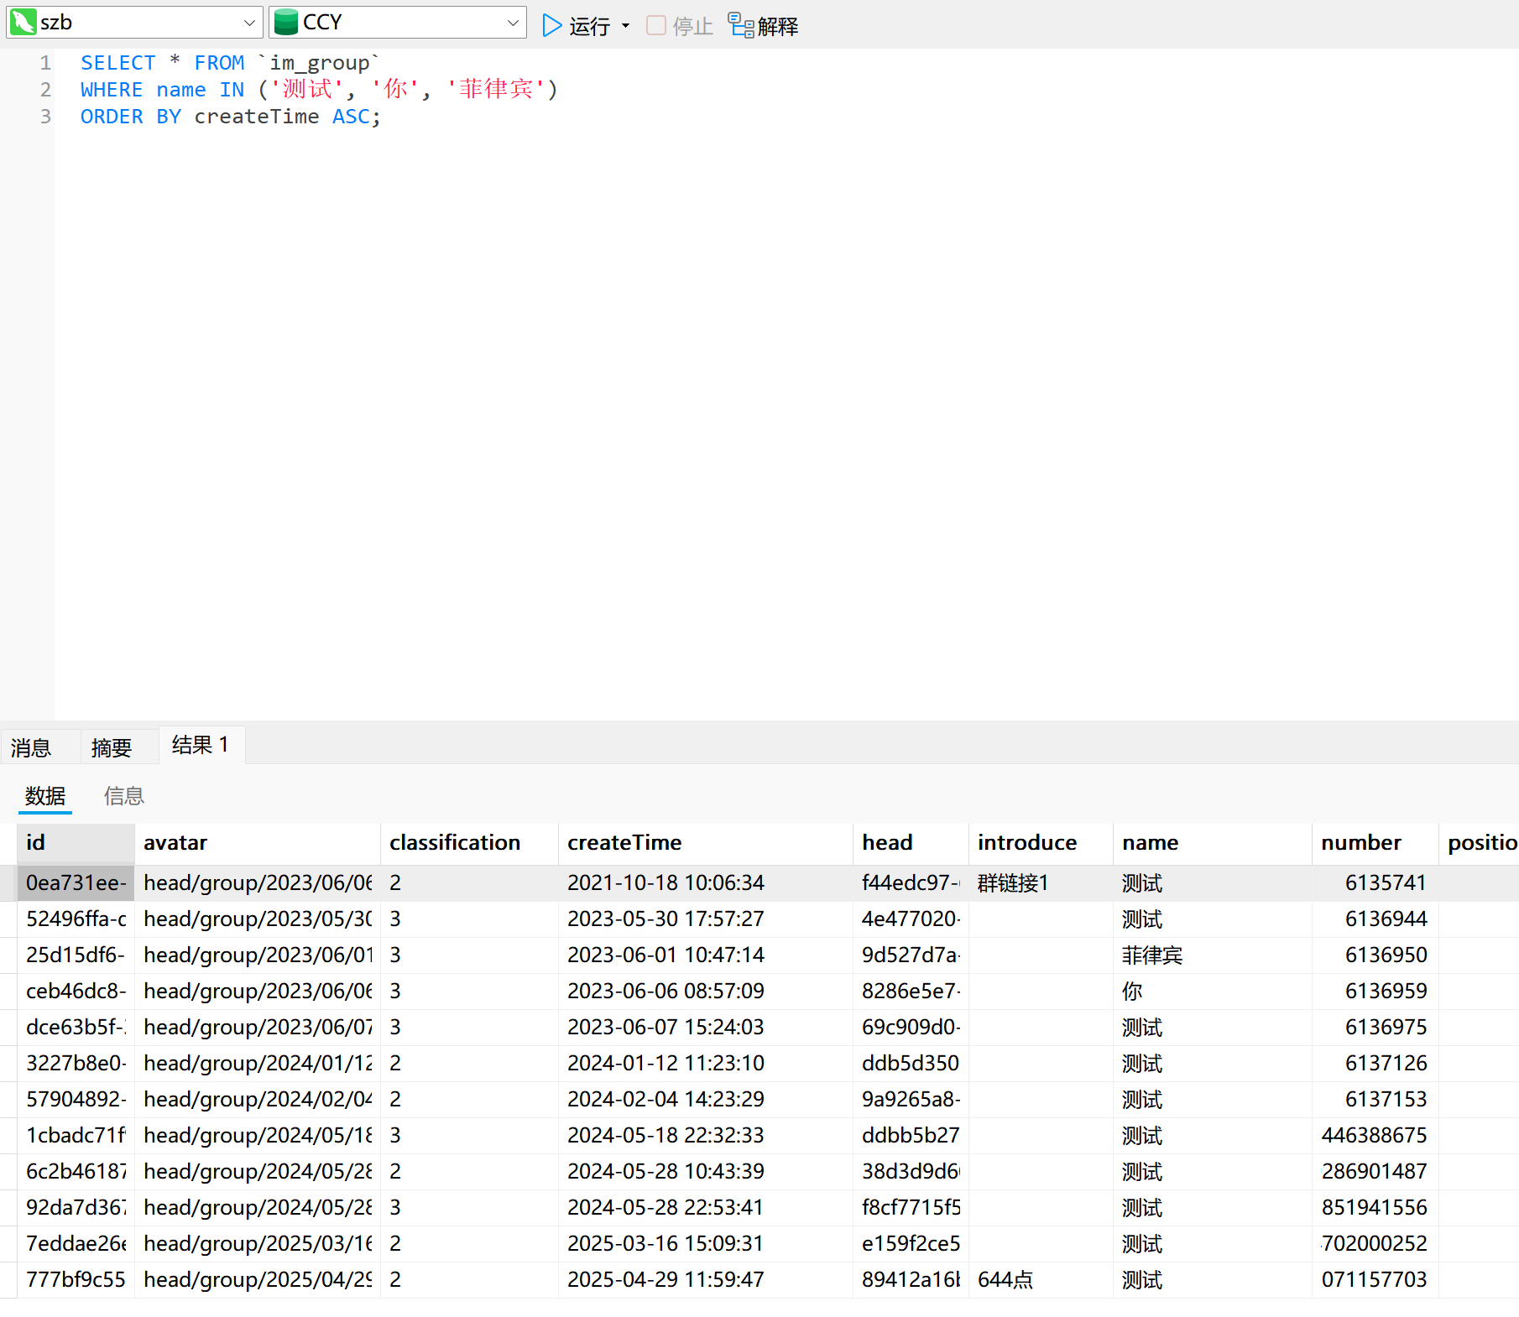Click the Run play icon
Viewport: 1519px width, 1317px height.
tap(551, 26)
